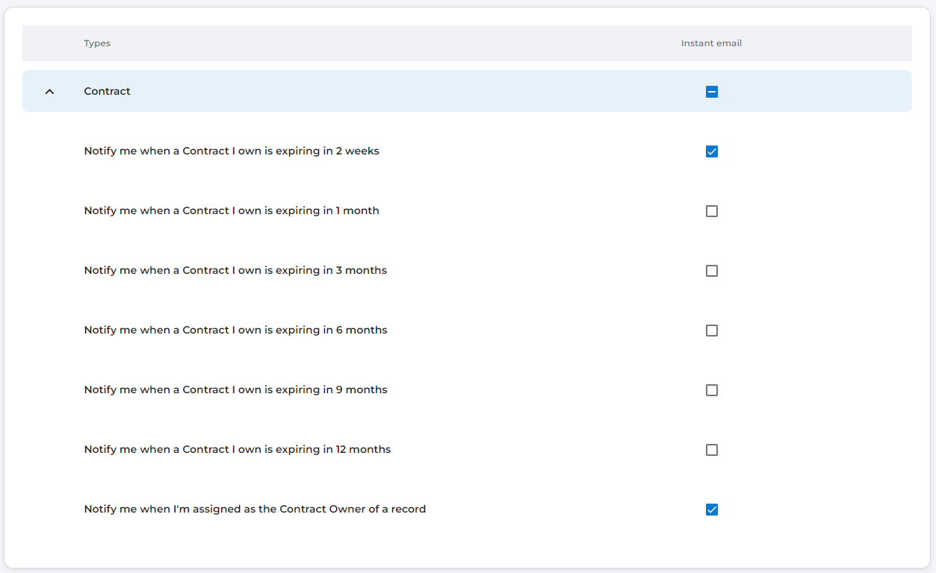936x573 pixels.
Task: Select the expiring in 9 months text
Action: click(x=235, y=389)
